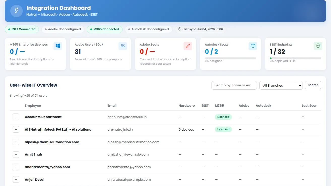
Task: Click Showing 1–25 of 211 users text
Action: click(28, 96)
